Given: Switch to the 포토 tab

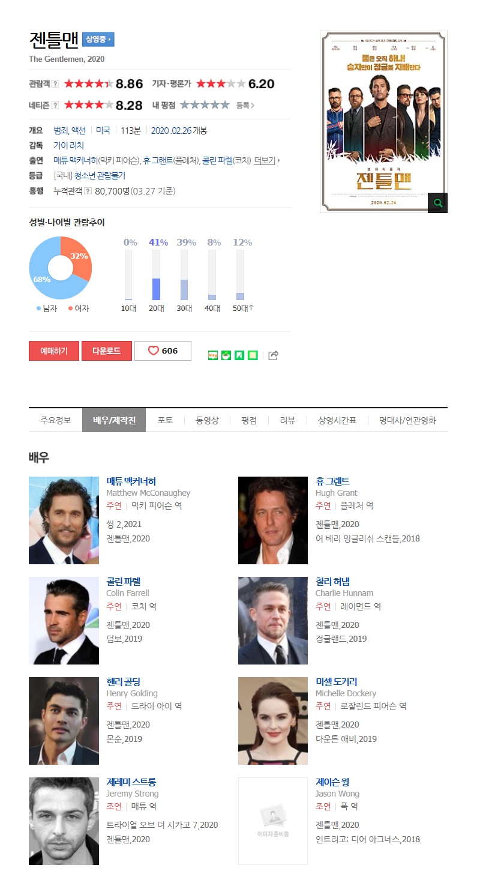Looking at the screenshot, I should pyautogui.click(x=165, y=420).
